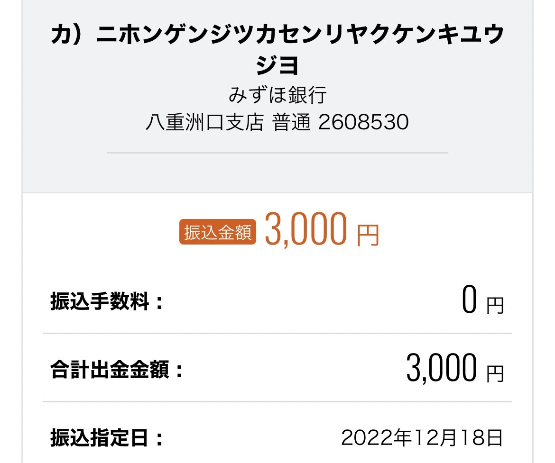Click the divider line under the total row
This screenshot has width=555, height=463.
click(x=277, y=401)
